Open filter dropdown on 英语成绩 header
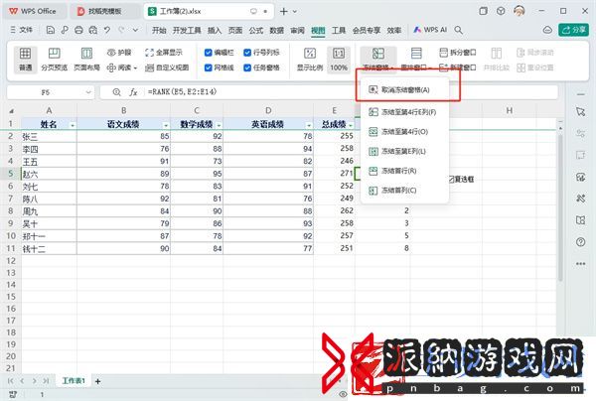596x401 pixels. pos(309,125)
